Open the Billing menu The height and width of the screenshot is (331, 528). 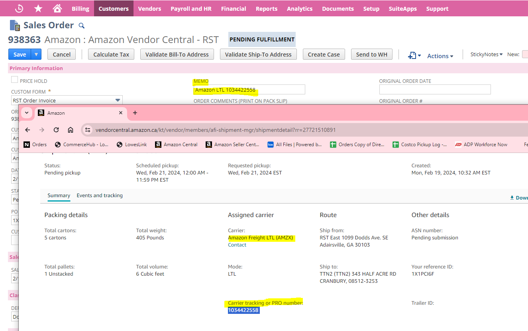(80, 8)
